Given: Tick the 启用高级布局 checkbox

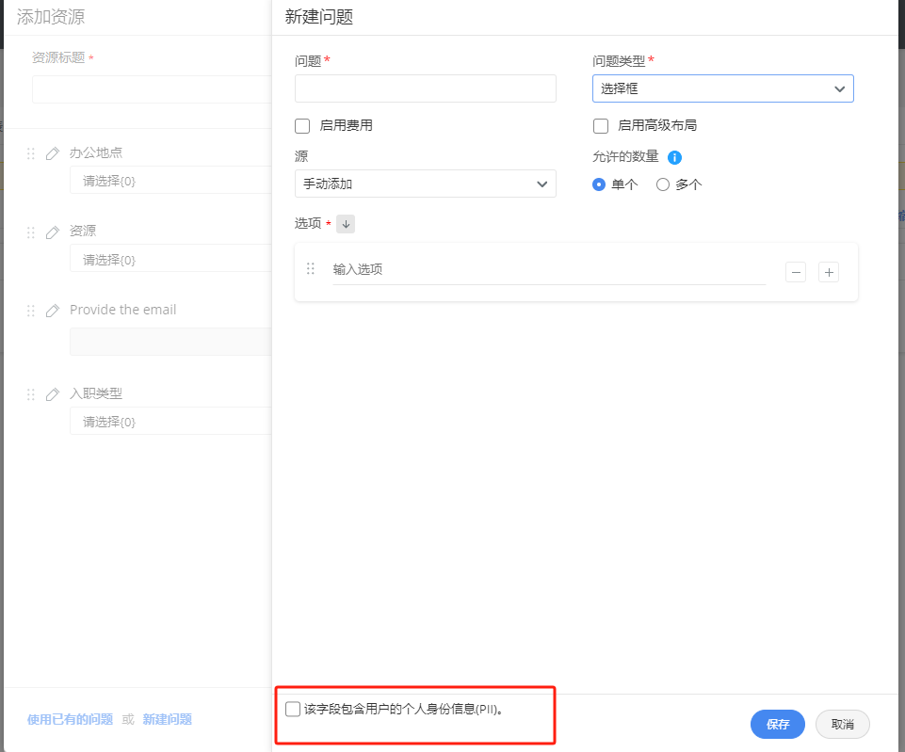Looking at the screenshot, I should pos(600,125).
